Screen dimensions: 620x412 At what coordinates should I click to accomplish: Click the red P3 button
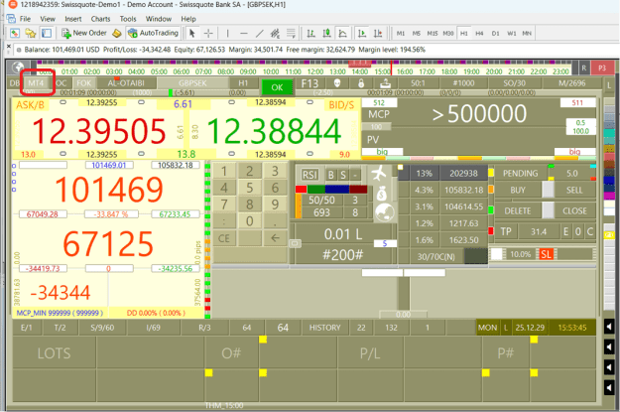point(602,68)
